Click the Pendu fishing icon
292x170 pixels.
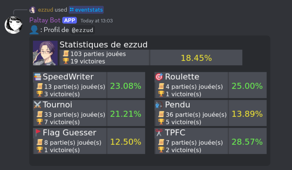[x=159, y=105]
